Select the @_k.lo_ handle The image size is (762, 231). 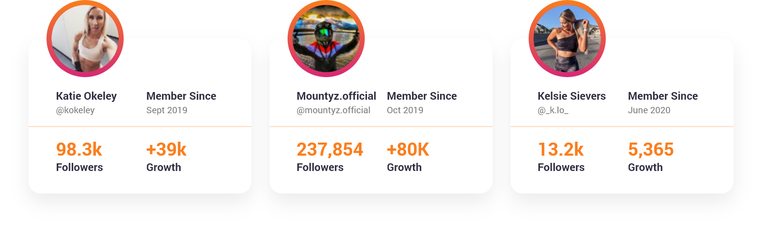[x=553, y=110]
